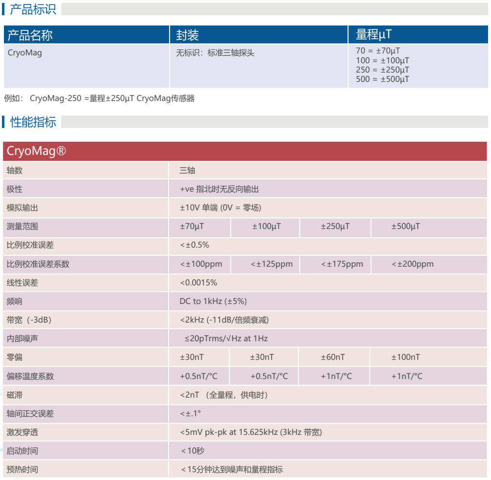Viewport: 491px width, 480px height.
Task: Click the ±100μT cell in 测量范围 row
Action: click(x=267, y=227)
